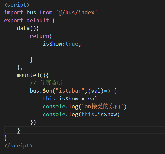Click the '(val)' arrow function parameter

(96, 91)
